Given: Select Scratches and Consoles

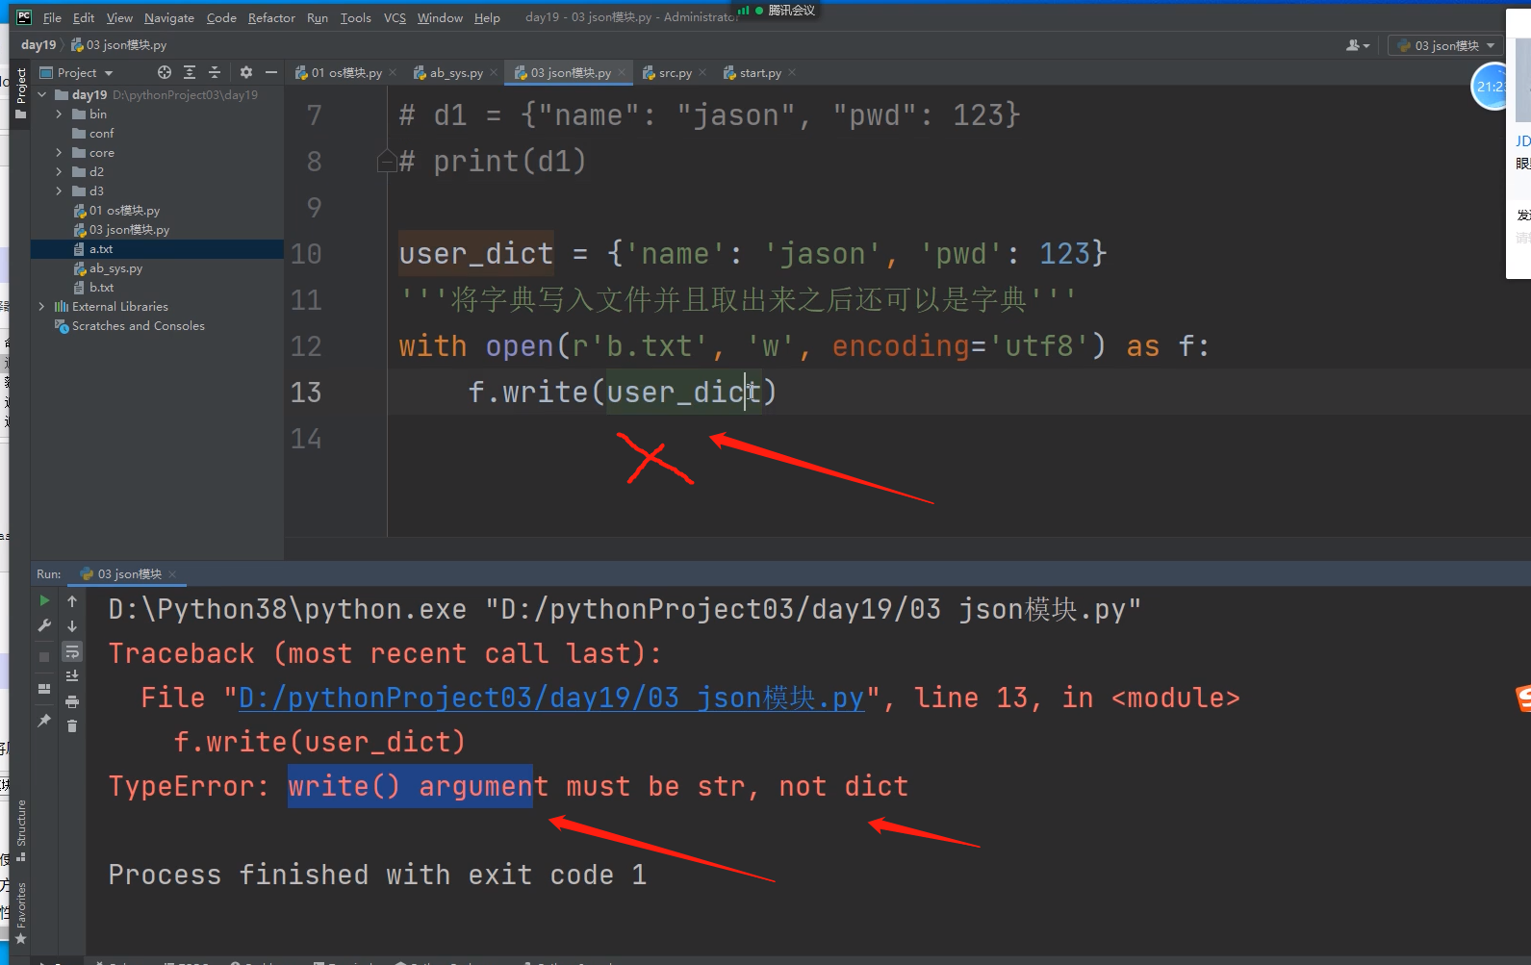Looking at the screenshot, I should click(130, 325).
